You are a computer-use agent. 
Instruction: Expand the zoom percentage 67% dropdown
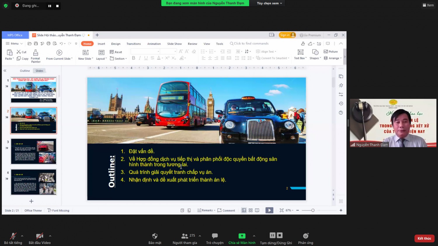click(289, 210)
